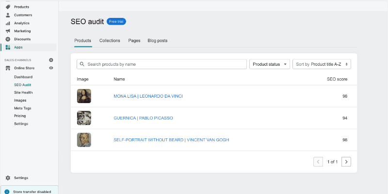
Task: Open Analytics via bar chart icon
Action: [x=8, y=23]
